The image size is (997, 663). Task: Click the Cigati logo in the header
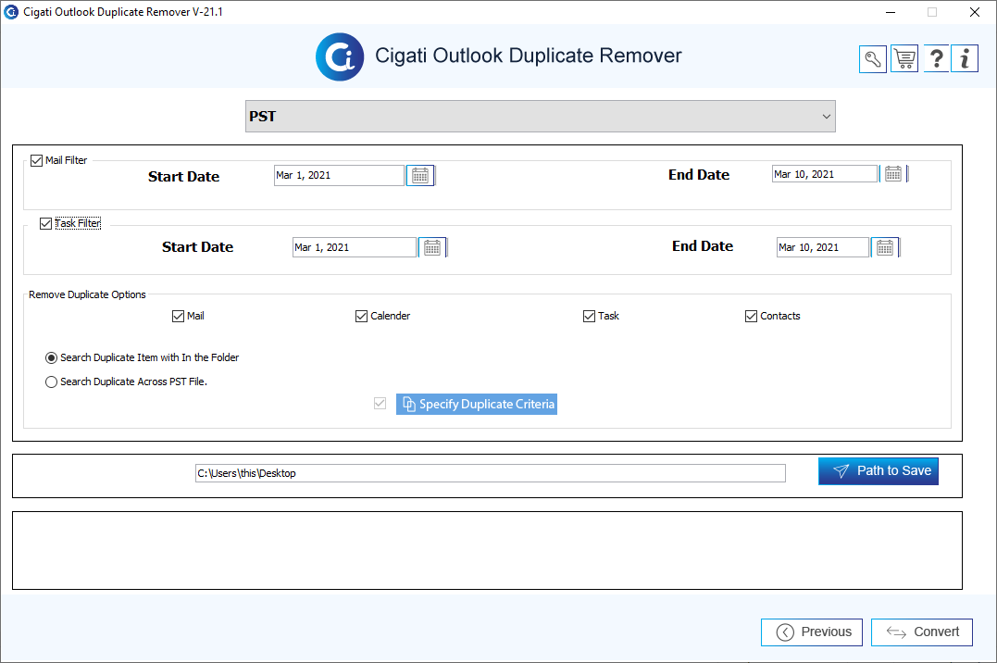[x=340, y=57]
